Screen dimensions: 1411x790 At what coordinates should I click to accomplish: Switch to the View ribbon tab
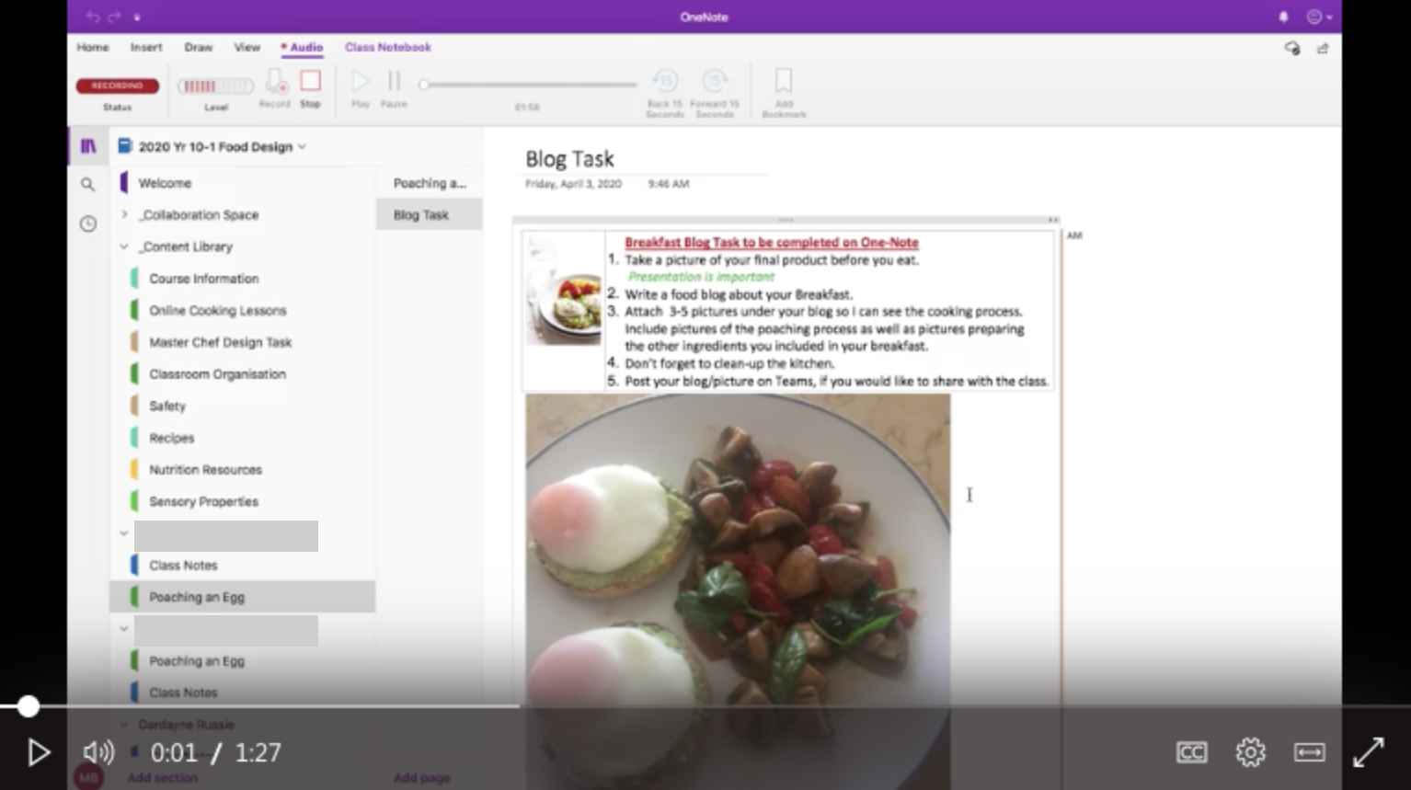tap(247, 47)
